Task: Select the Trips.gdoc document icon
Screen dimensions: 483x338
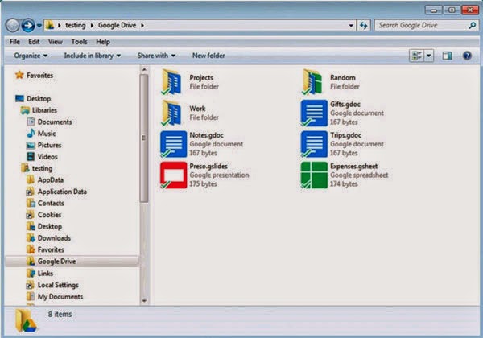Action: click(314, 144)
